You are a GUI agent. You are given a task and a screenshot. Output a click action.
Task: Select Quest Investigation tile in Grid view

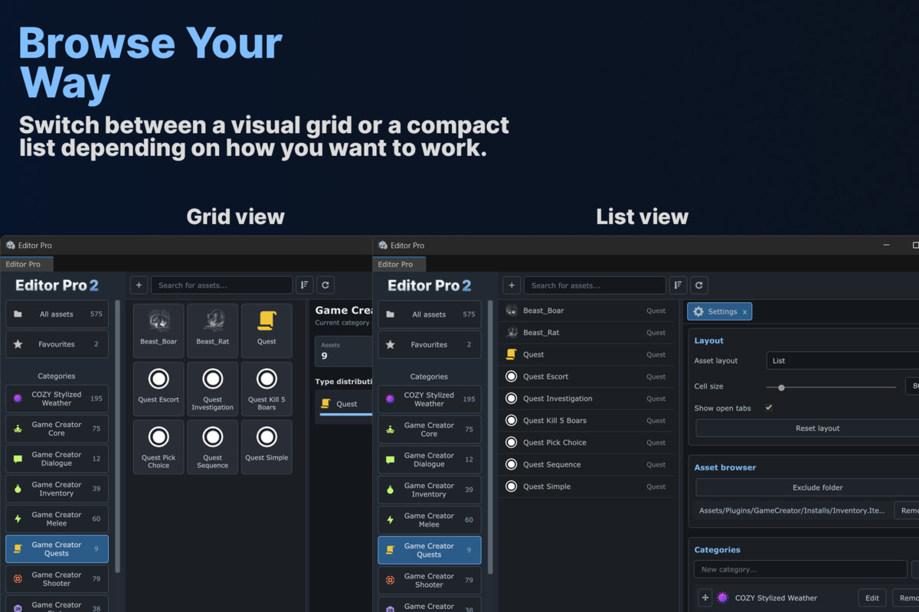(x=213, y=389)
